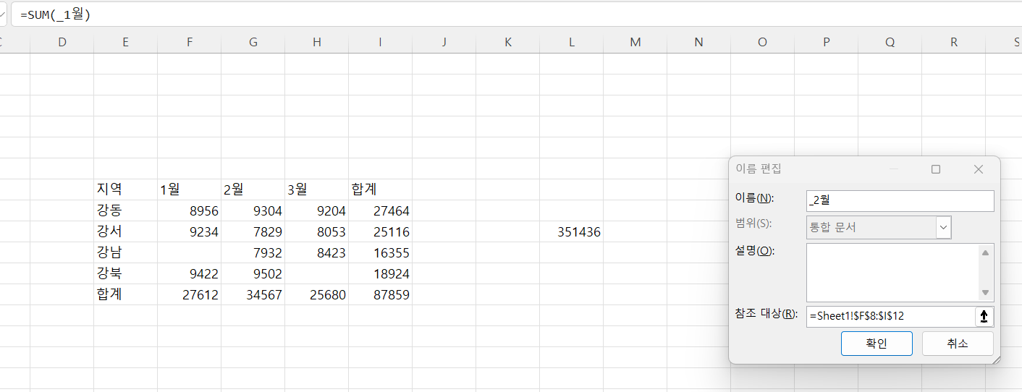Select column header P
The image size is (1022, 392).
(x=827, y=43)
